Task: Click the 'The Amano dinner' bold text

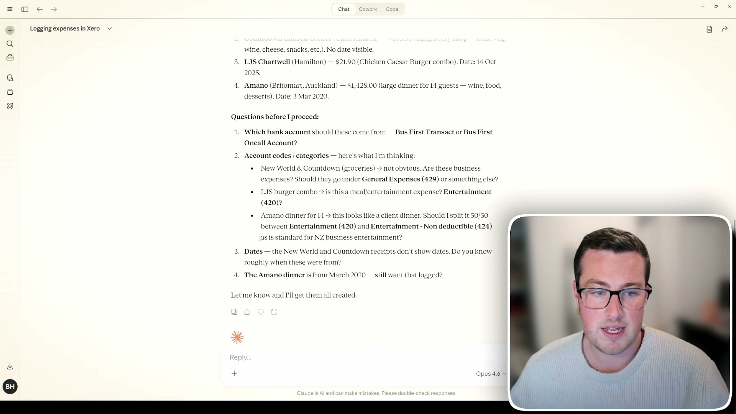Action: pos(274,275)
